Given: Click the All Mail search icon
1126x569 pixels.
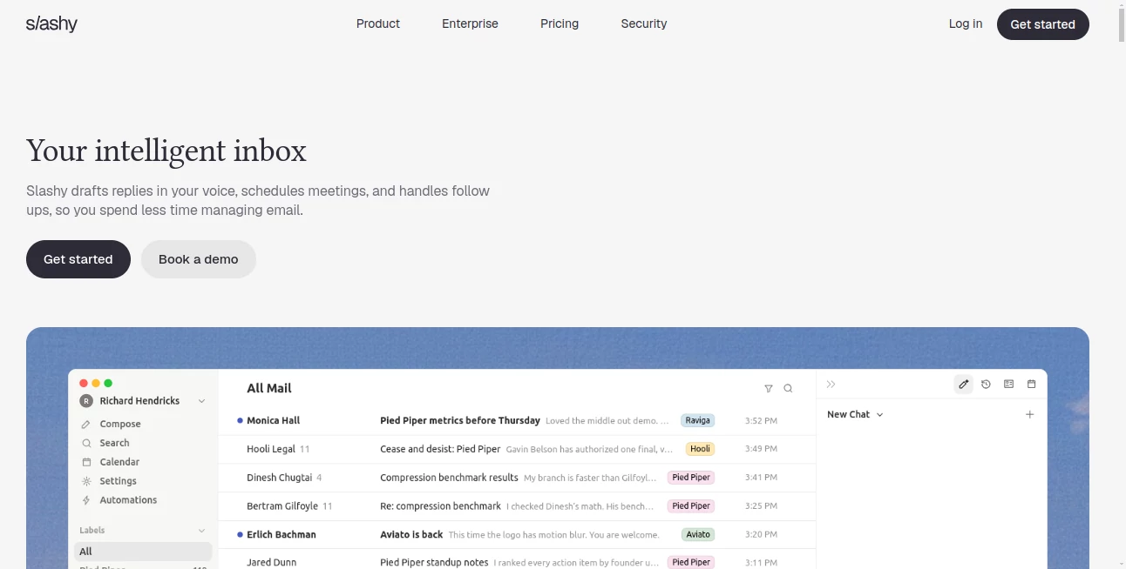Looking at the screenshot, I should [x=788, y=389].
